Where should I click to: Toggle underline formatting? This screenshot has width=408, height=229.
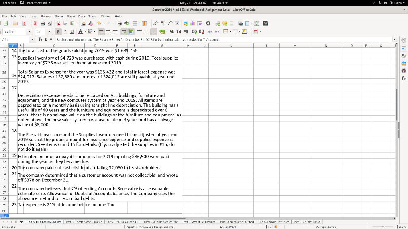[72, 32]
